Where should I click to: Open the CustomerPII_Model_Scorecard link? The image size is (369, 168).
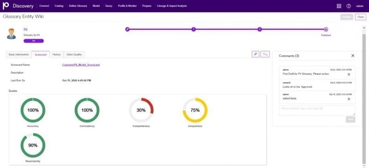pyautogui.click(x=81, y=65)
